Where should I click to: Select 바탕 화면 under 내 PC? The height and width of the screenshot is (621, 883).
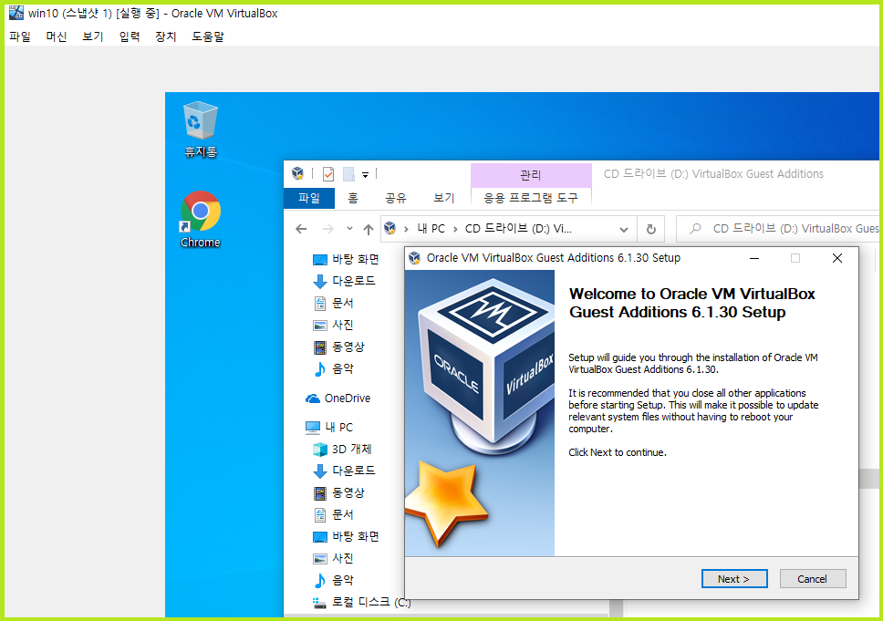[345, 536]
